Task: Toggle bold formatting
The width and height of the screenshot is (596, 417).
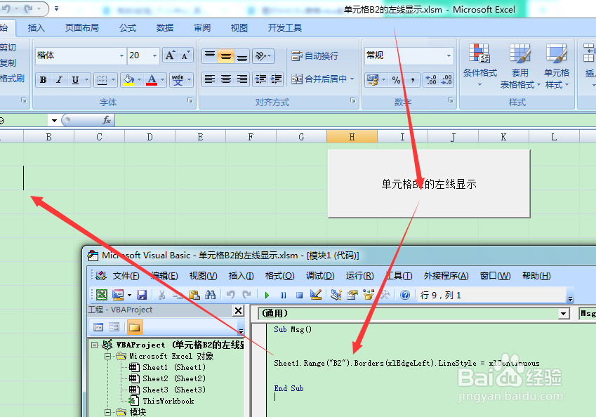Action: (x=42, y=79)
